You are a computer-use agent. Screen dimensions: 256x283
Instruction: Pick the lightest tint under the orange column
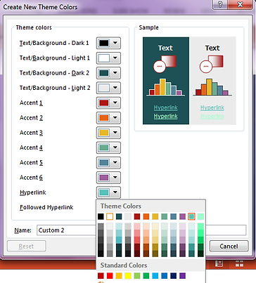click(x=146, y=226)
